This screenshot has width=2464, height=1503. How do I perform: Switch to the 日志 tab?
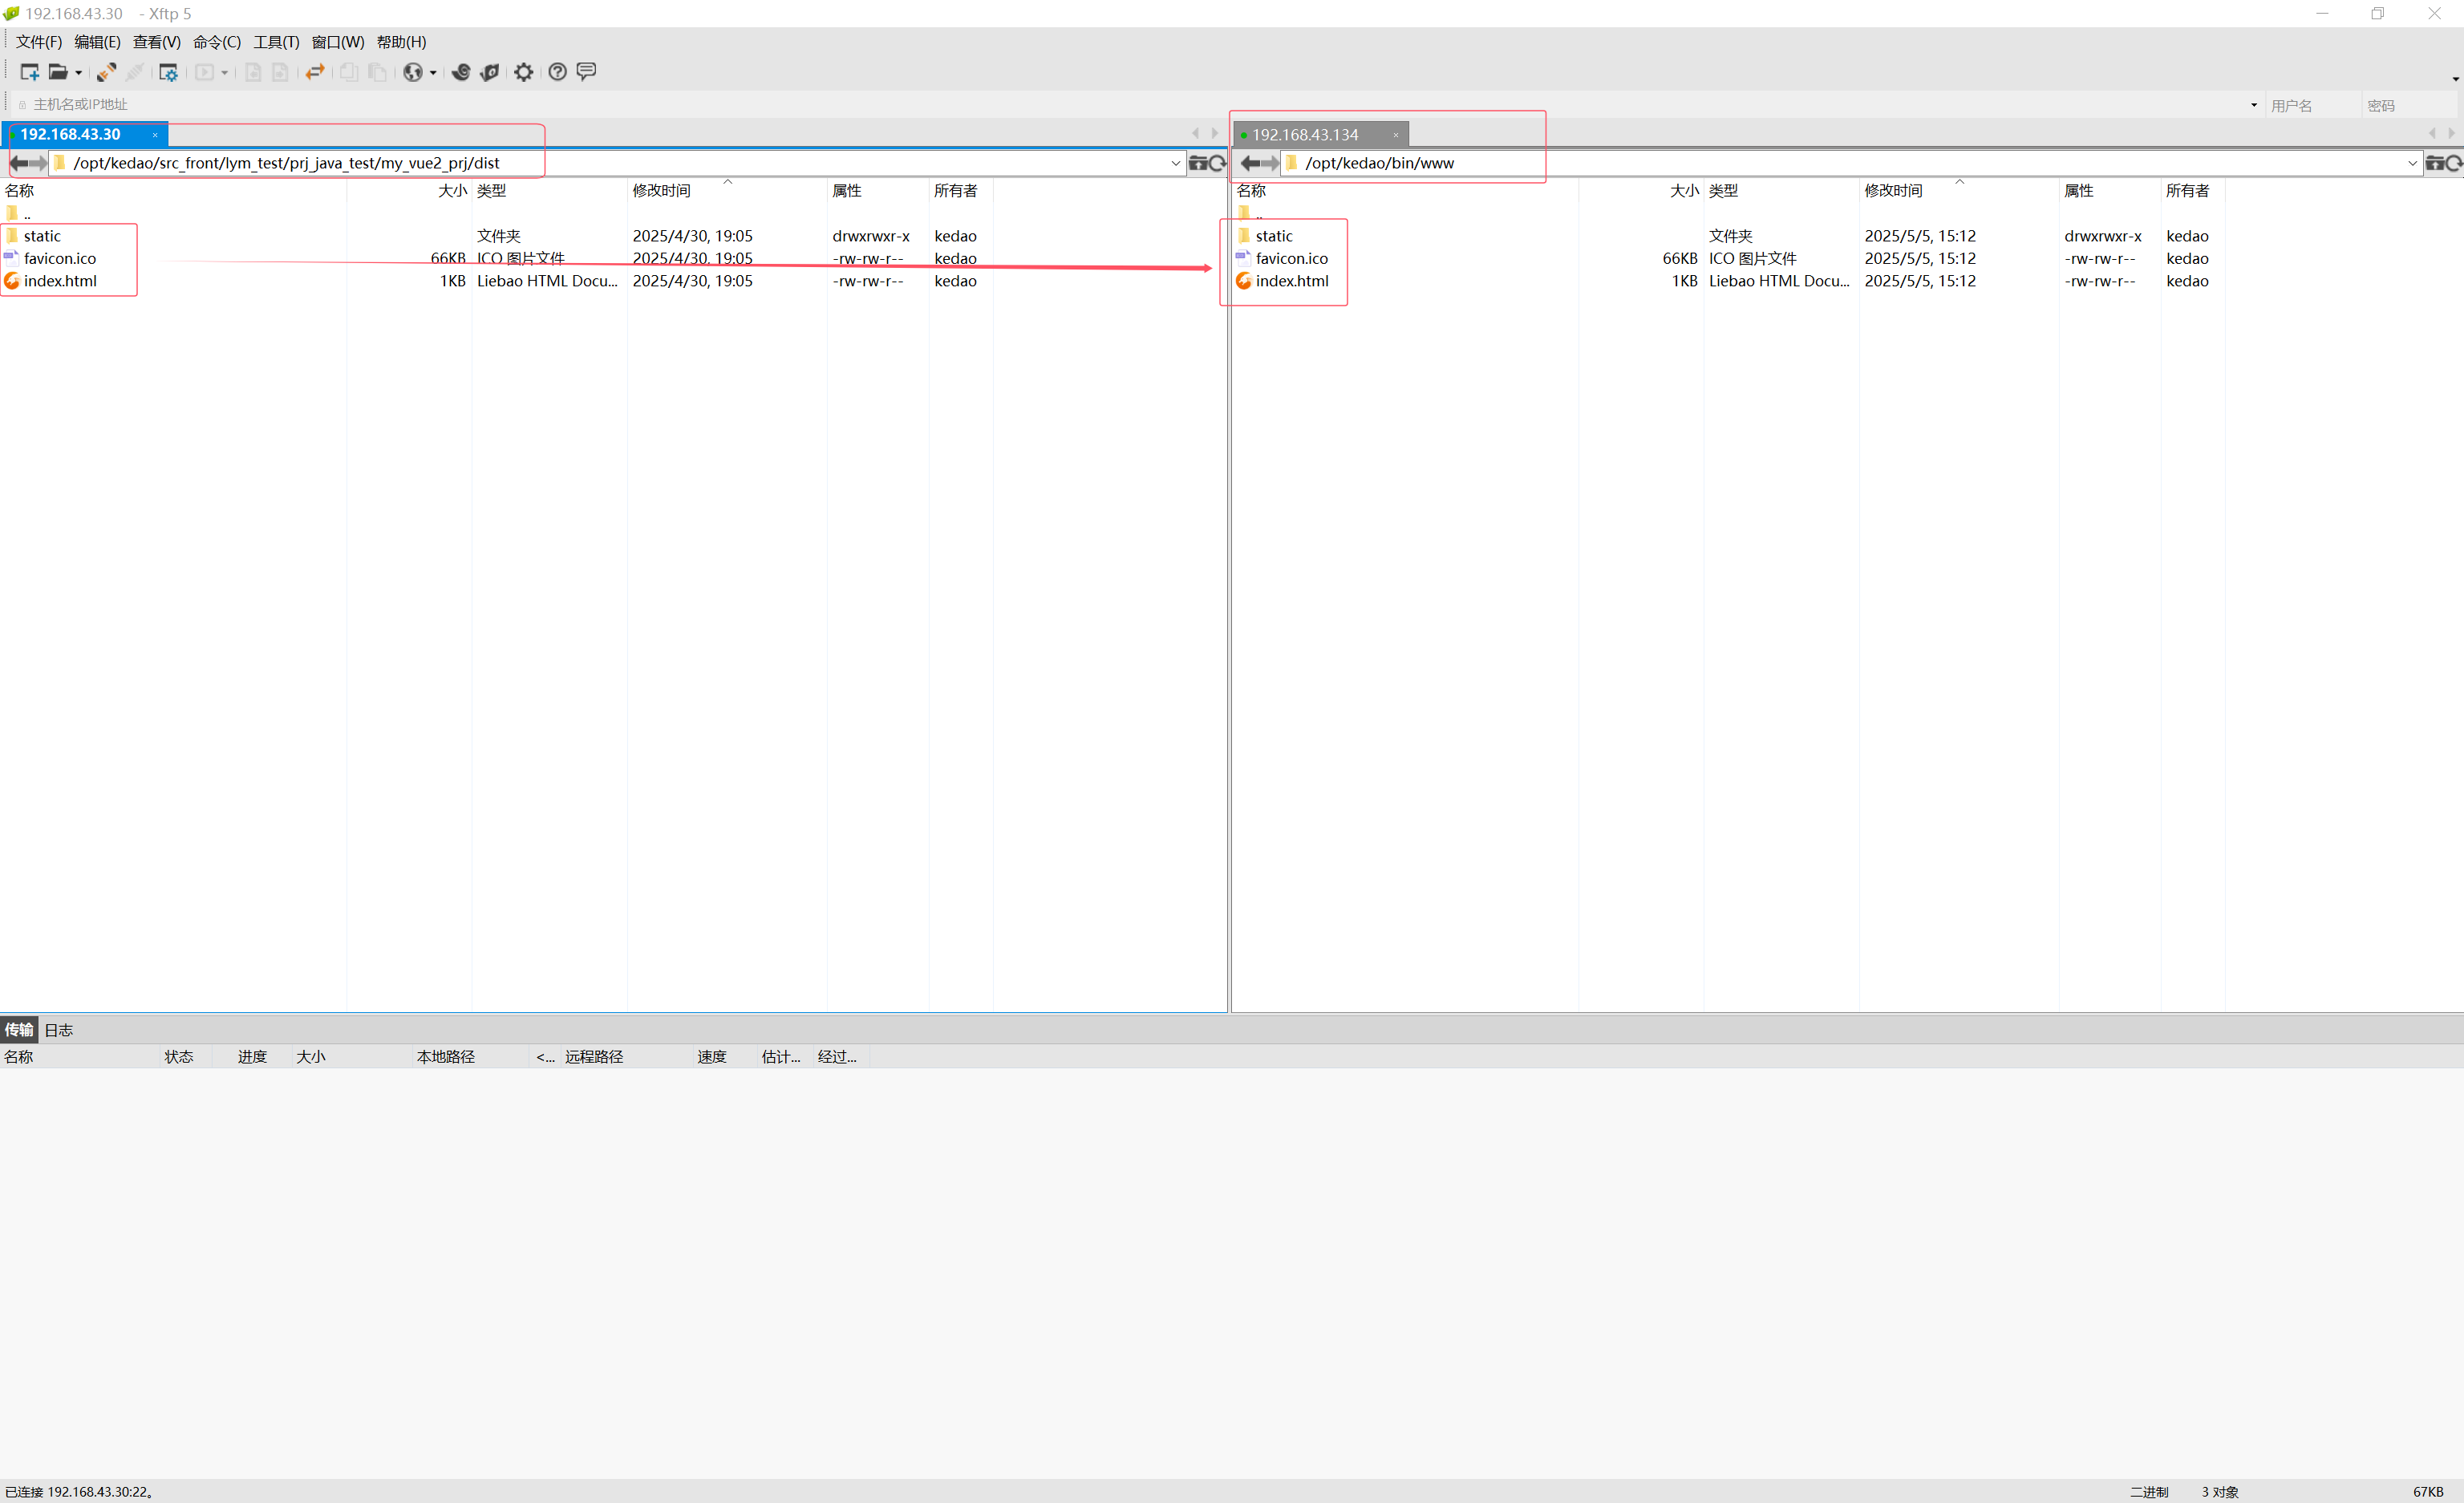tap(59, 1030)
